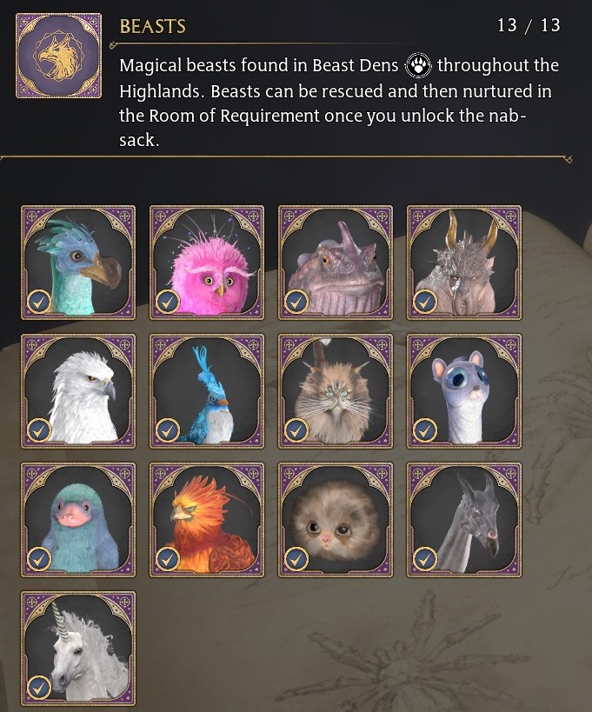
Task: Open the fluffy Kneazle cat entry
Action: coord(336,391)
